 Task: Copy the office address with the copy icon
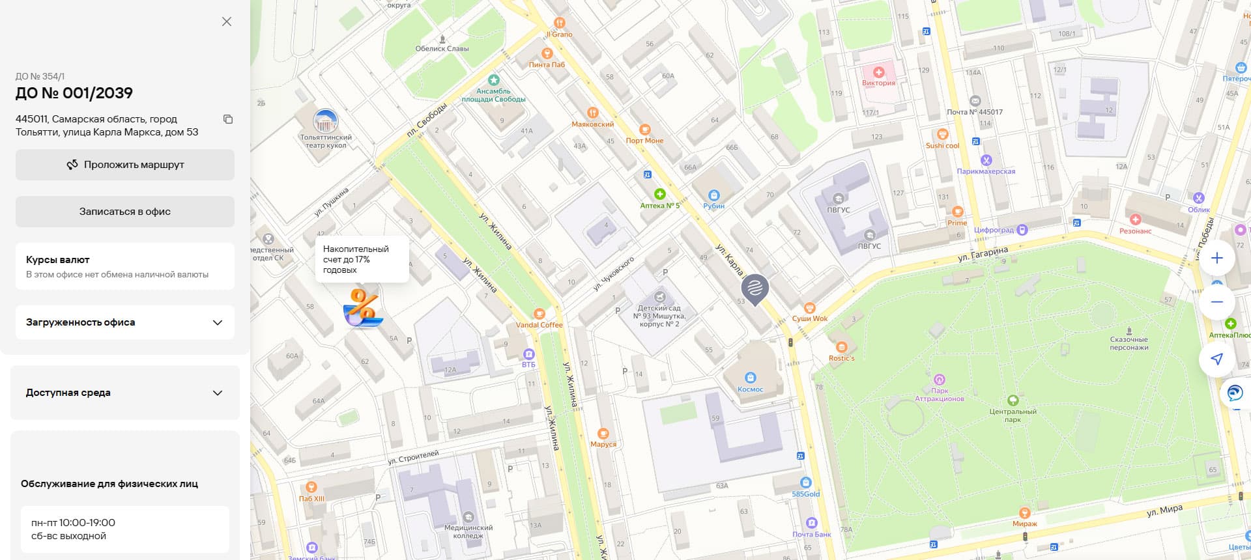pos(228,119)
